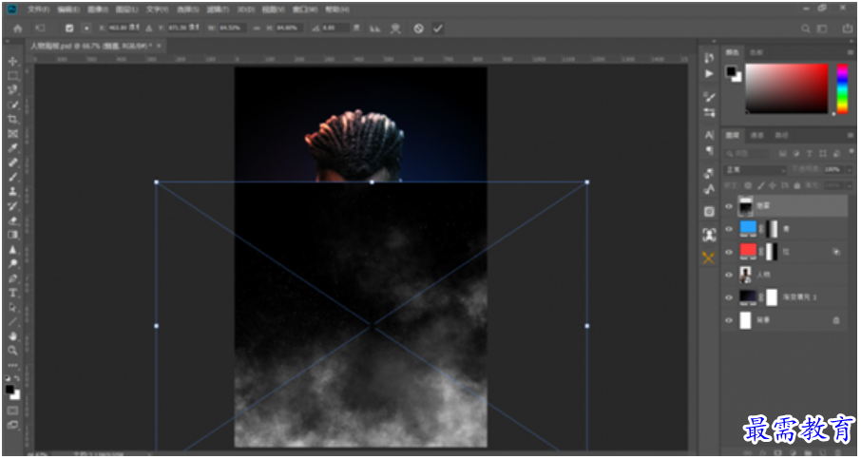Open the workspace switcher at top right

point(822,29)
